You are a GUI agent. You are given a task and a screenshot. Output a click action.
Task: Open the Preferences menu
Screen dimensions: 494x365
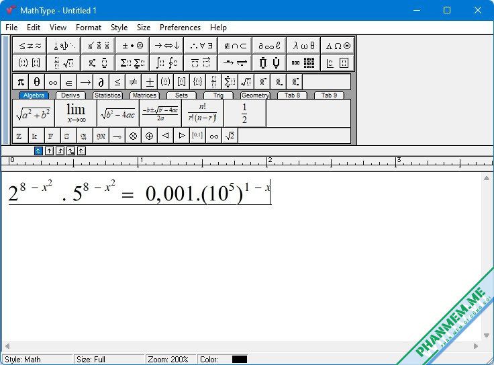pos(180,28)
